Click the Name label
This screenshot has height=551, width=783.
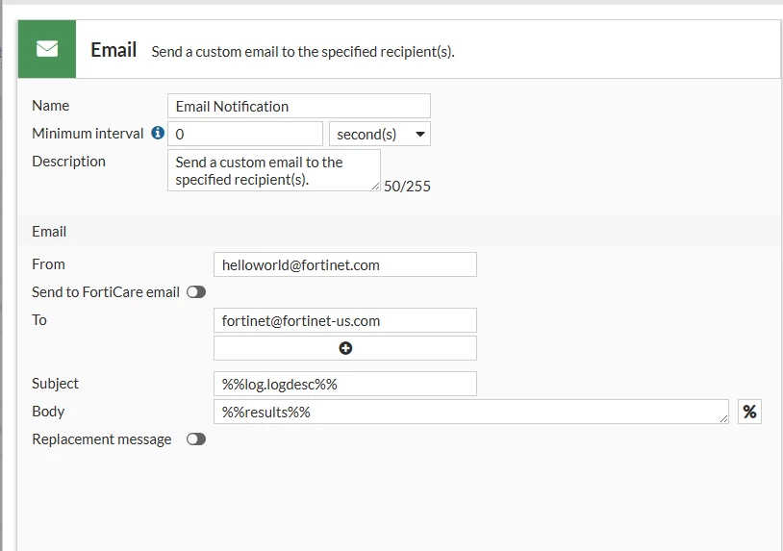(x=50, y=106)
